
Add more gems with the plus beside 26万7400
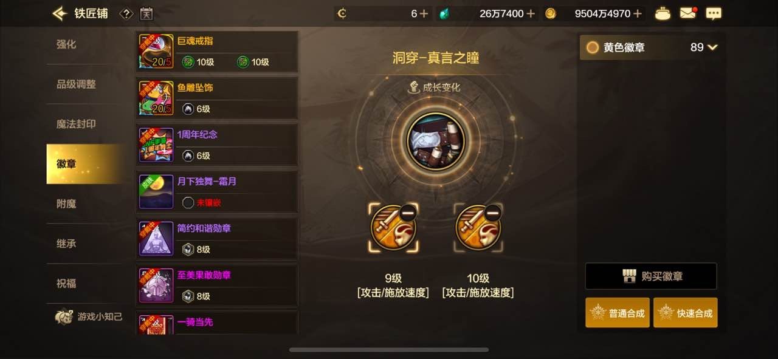[x=531, y=13]
